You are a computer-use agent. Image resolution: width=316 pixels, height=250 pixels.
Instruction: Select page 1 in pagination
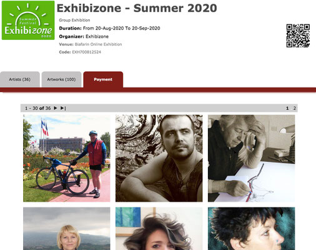[x=287, y=108]
